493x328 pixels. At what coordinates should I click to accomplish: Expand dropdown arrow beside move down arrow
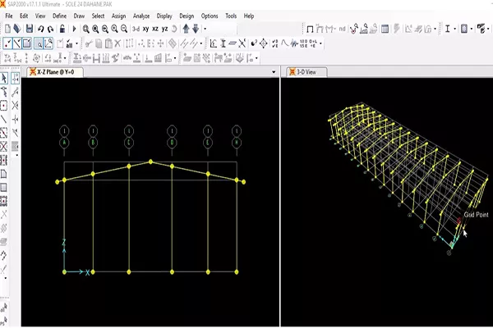pos(205,29)
